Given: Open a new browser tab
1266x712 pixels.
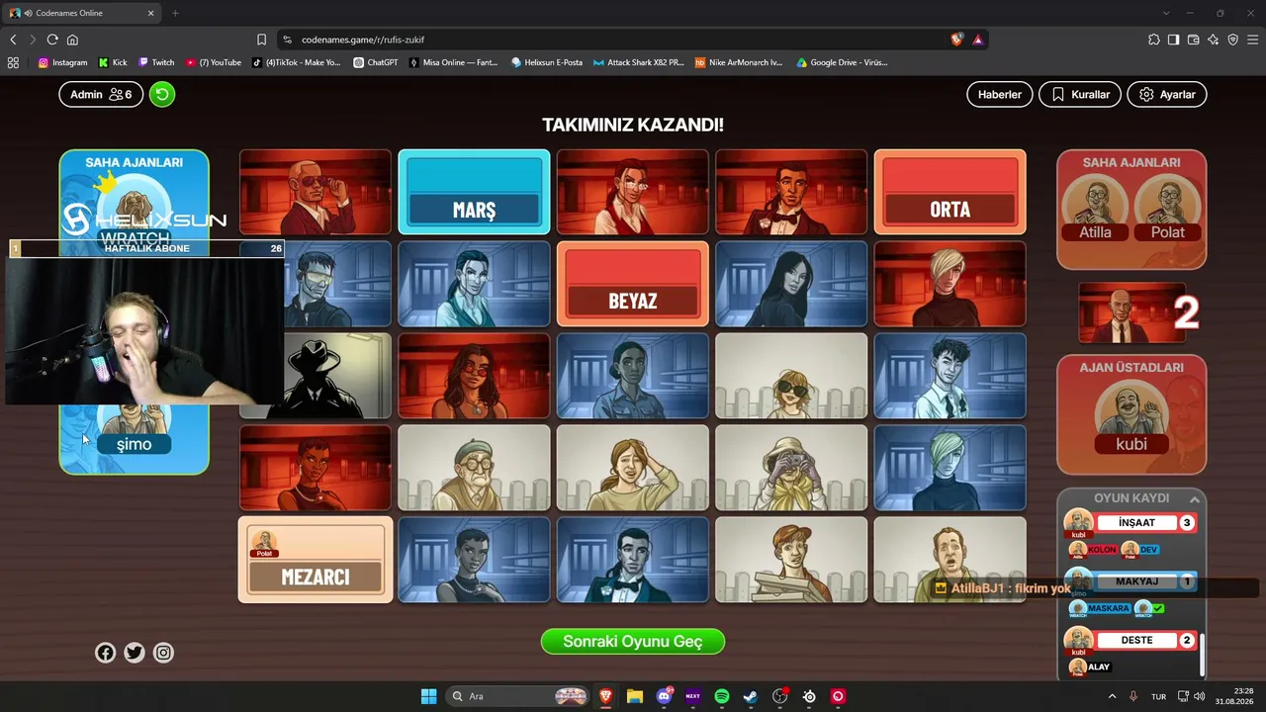Looking at the screenshot, I should [x=175, y=13].
